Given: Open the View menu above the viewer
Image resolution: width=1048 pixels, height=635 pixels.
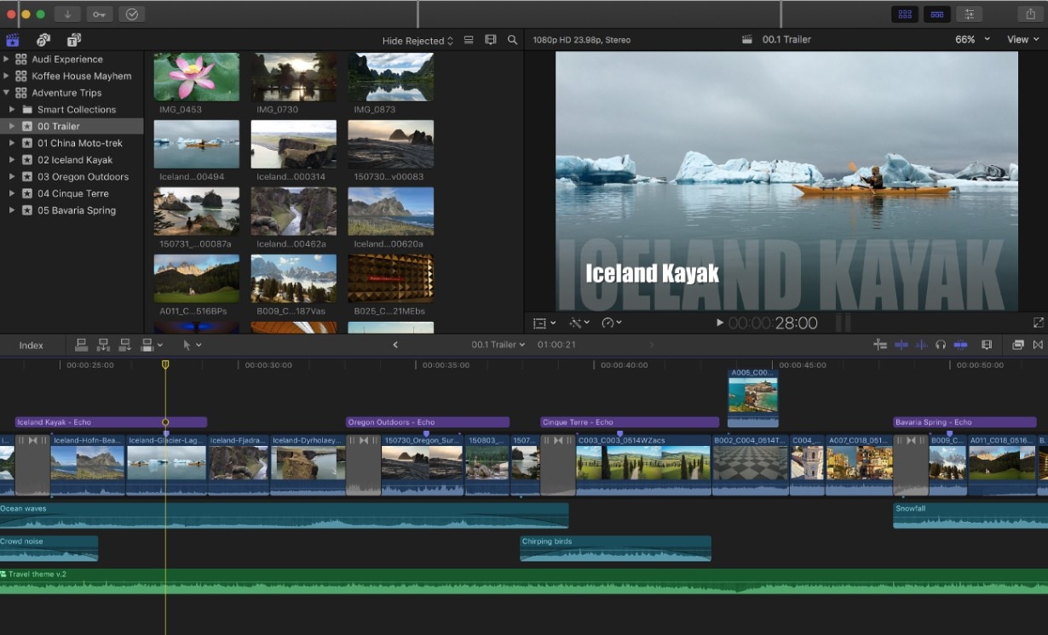Looking at the screenshot, I should (1022, 39).
